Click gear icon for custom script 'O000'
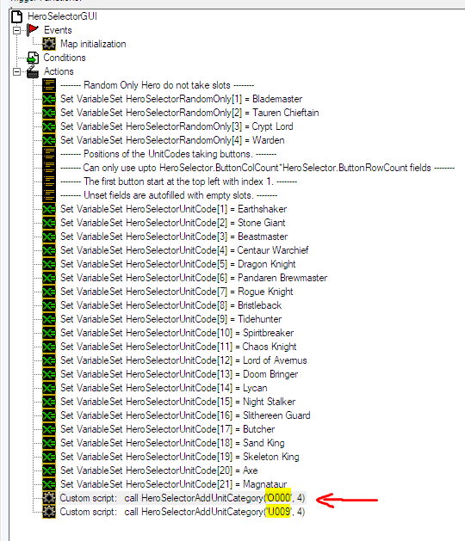The width and height of the screenshot is (465, 541). (49, 498)
